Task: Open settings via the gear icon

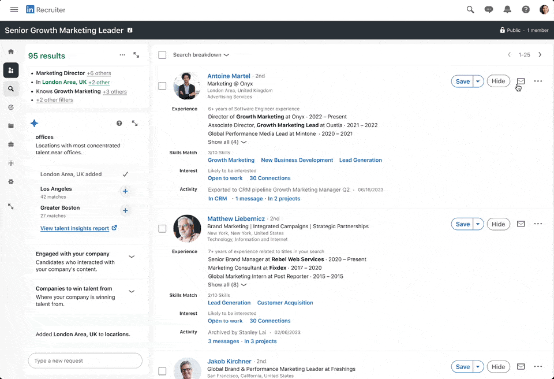Action: [x=10, y=181]
